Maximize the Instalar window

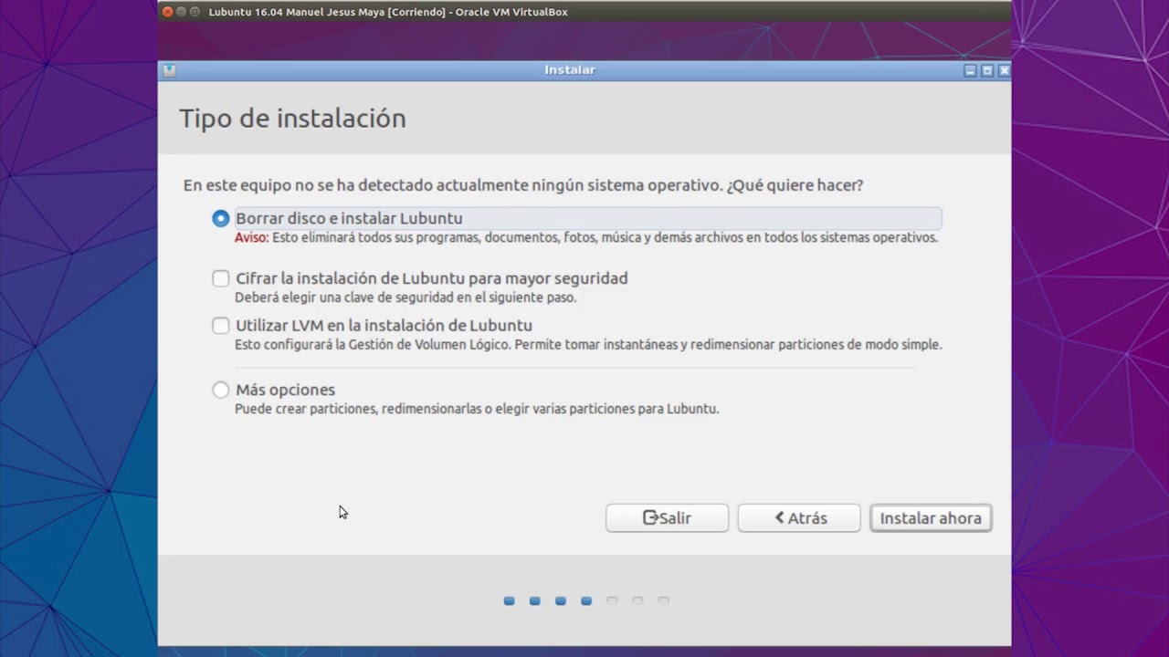coord(986,70)
